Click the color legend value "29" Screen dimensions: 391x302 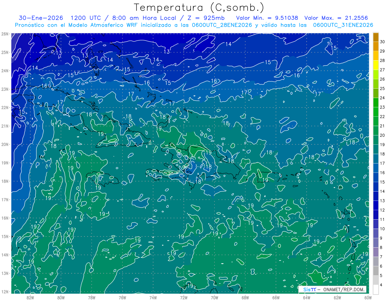point(382,51)
